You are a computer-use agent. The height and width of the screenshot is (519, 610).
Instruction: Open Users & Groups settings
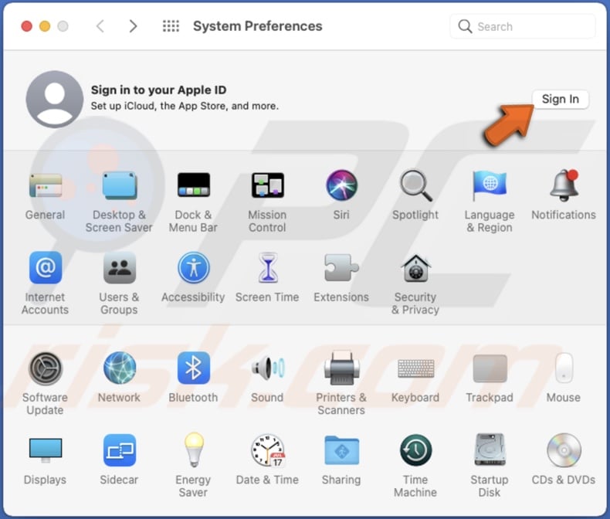pos(119,268)
